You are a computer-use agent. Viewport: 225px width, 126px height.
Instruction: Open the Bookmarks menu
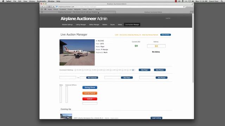tap(41, 1)
